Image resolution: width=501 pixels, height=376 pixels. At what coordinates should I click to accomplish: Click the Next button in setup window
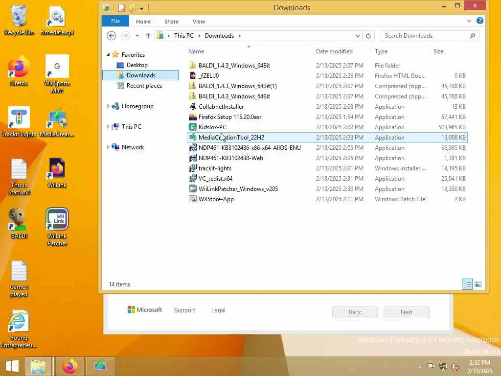click(407, 312)
